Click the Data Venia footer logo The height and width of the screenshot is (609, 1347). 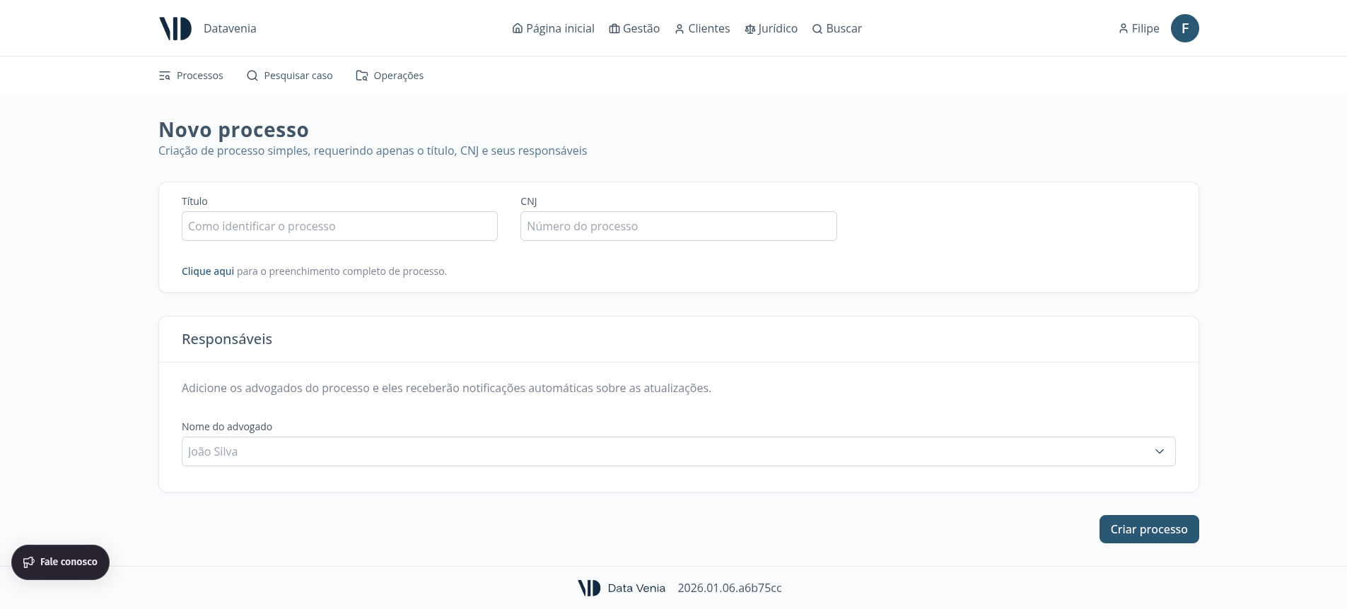pos(589,588)
